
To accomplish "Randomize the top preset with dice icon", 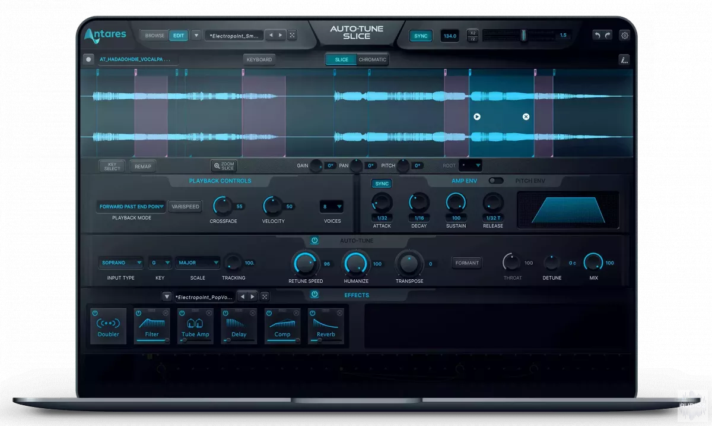I will pyautogui.click(x=292, y=36).
